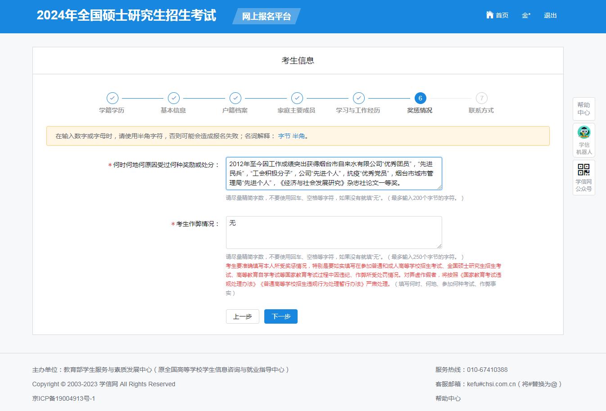
Task: Open the 学信网公众号 QR code icon
Action: click(584, 169)
